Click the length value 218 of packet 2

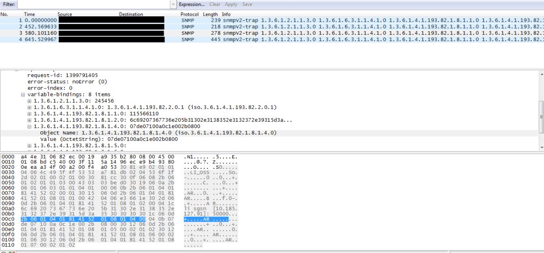(215, 27)
